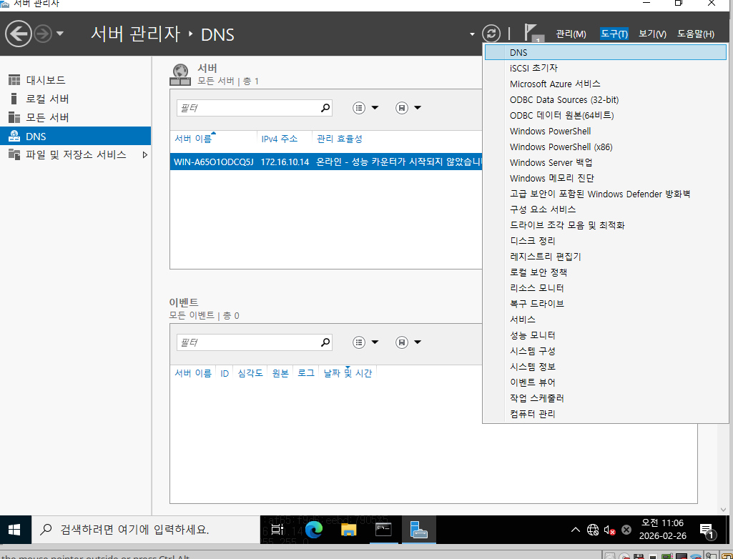Image resolution: width=733 pixels, height=559 pixels.
Task: Open the 보기(V) menu
Action: 652,34
